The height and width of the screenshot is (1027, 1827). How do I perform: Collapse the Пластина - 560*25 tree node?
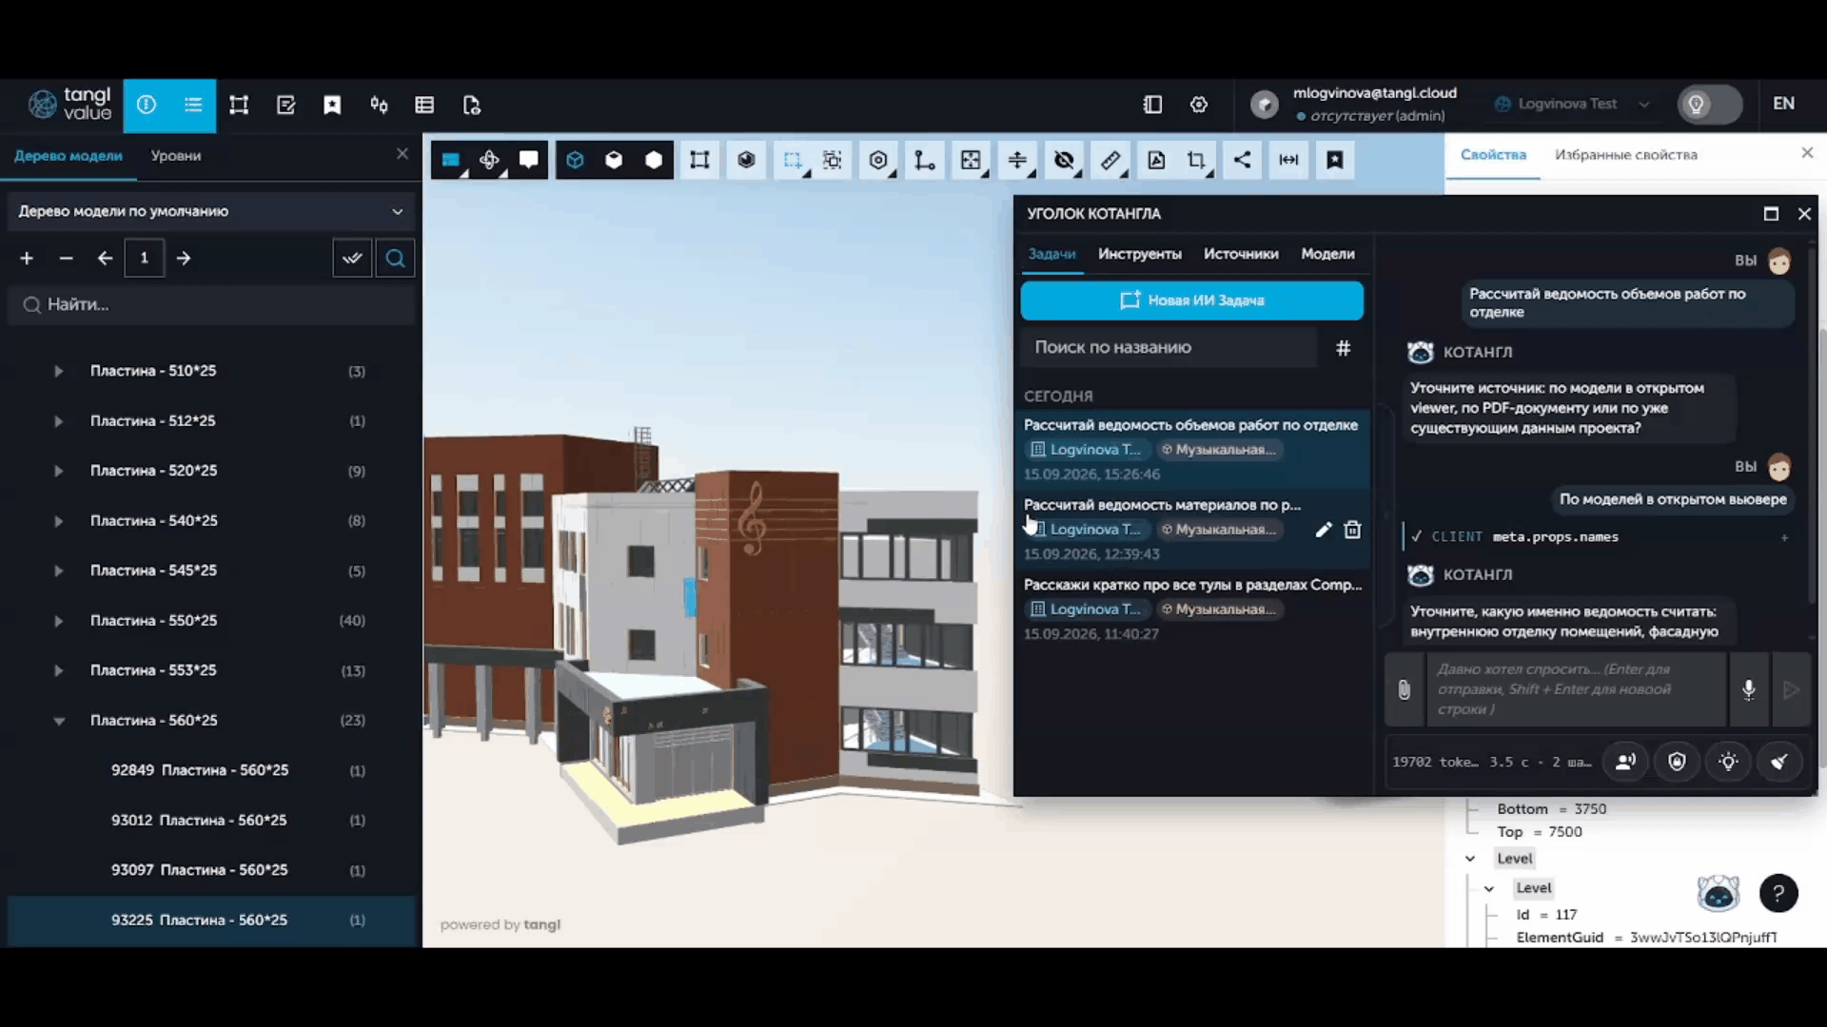[59, 721]
